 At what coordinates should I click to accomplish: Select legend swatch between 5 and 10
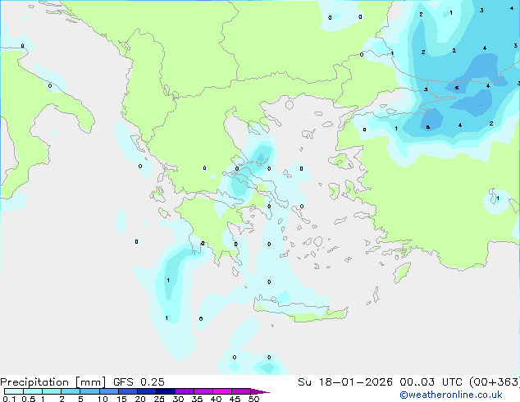click(x=89, y=391)
